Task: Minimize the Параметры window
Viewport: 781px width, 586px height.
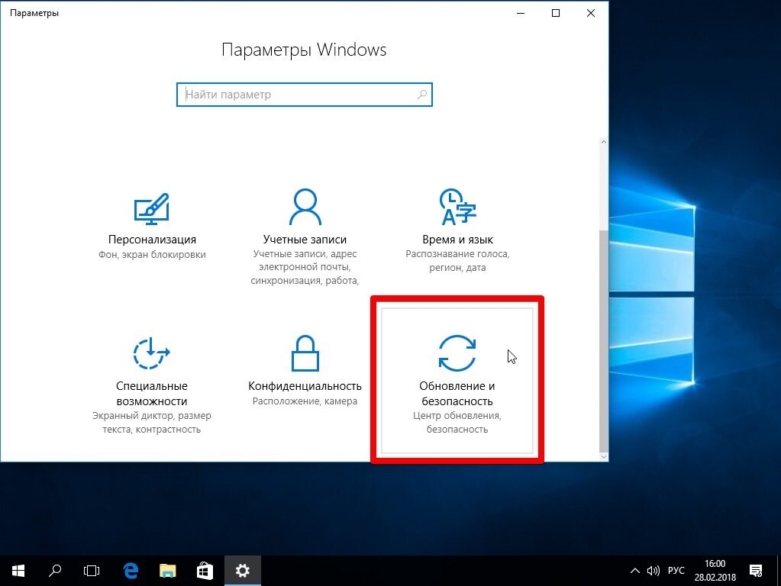Action: point(521,13)
